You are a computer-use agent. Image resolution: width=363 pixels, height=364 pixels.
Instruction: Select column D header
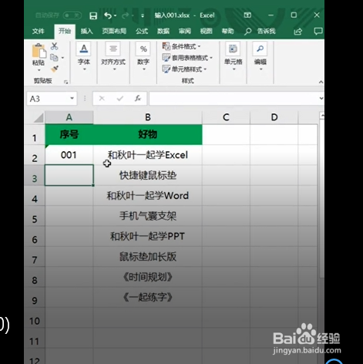(274, 117)
